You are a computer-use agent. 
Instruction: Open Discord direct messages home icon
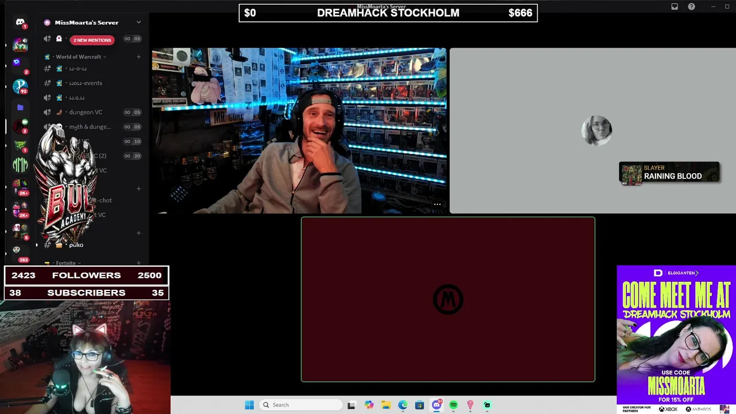[20, 23]
